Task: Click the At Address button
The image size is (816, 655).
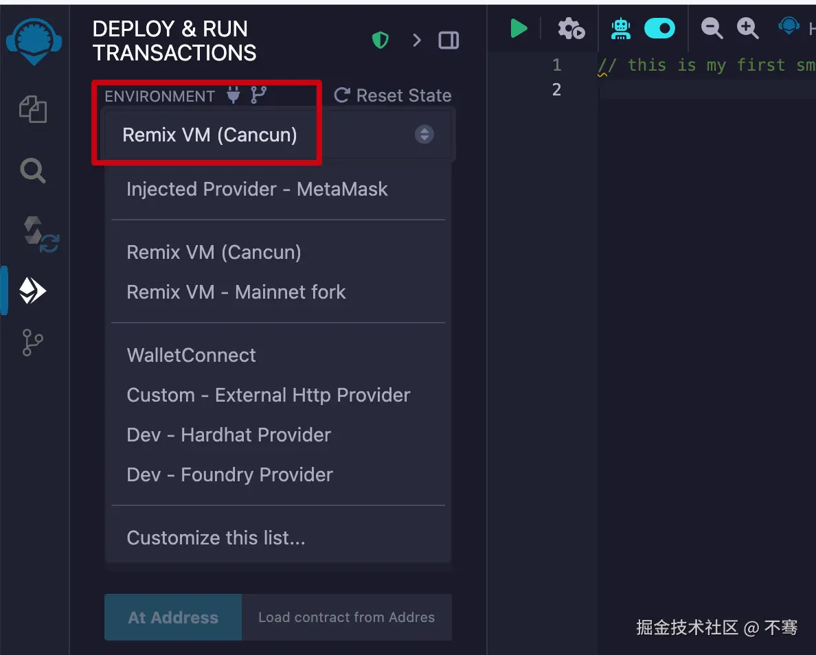Action: point(173,617)
